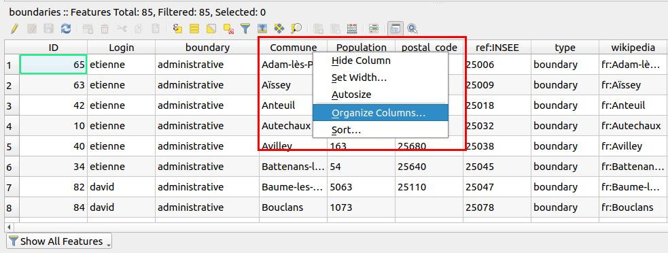Open Organize Columns… from context menu

tap(381, 113)
